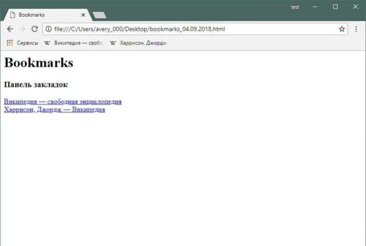Select the Bookmarks tab

(x=47, y=15)
